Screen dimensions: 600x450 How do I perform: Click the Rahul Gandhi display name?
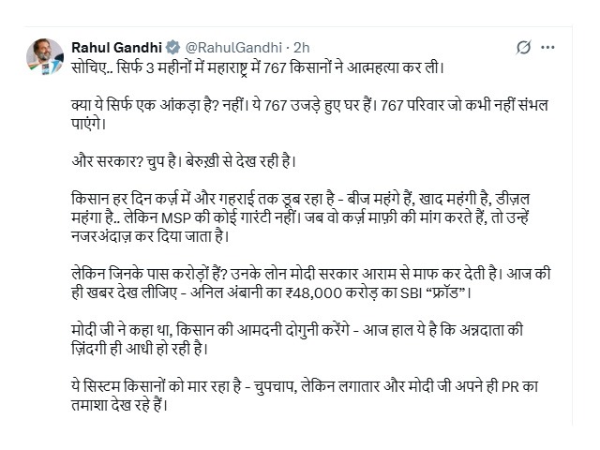(116, 48)
